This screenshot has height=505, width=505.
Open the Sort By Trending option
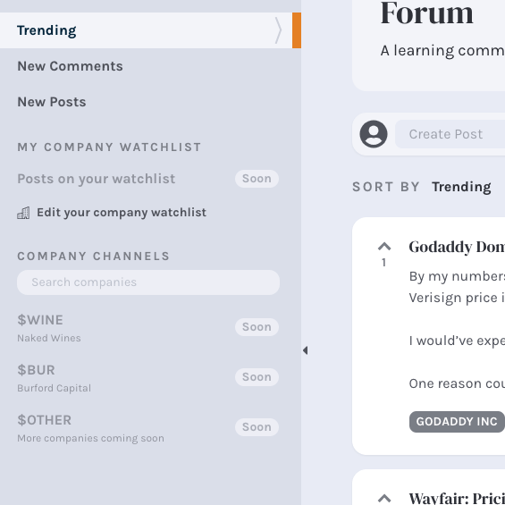click(x=461, y=187)
